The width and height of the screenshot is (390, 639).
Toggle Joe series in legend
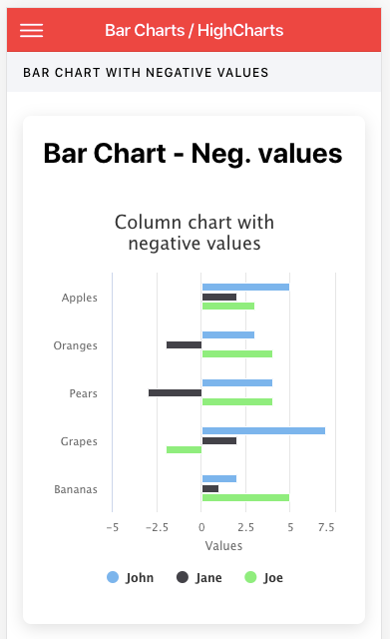point(263,577)
